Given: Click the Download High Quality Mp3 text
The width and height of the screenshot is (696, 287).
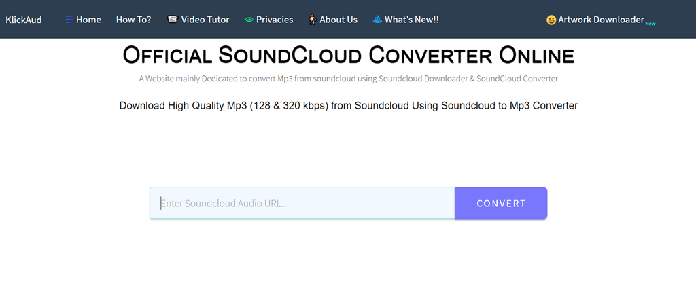Looking at the screenshot, I should [x=348, y=106].
